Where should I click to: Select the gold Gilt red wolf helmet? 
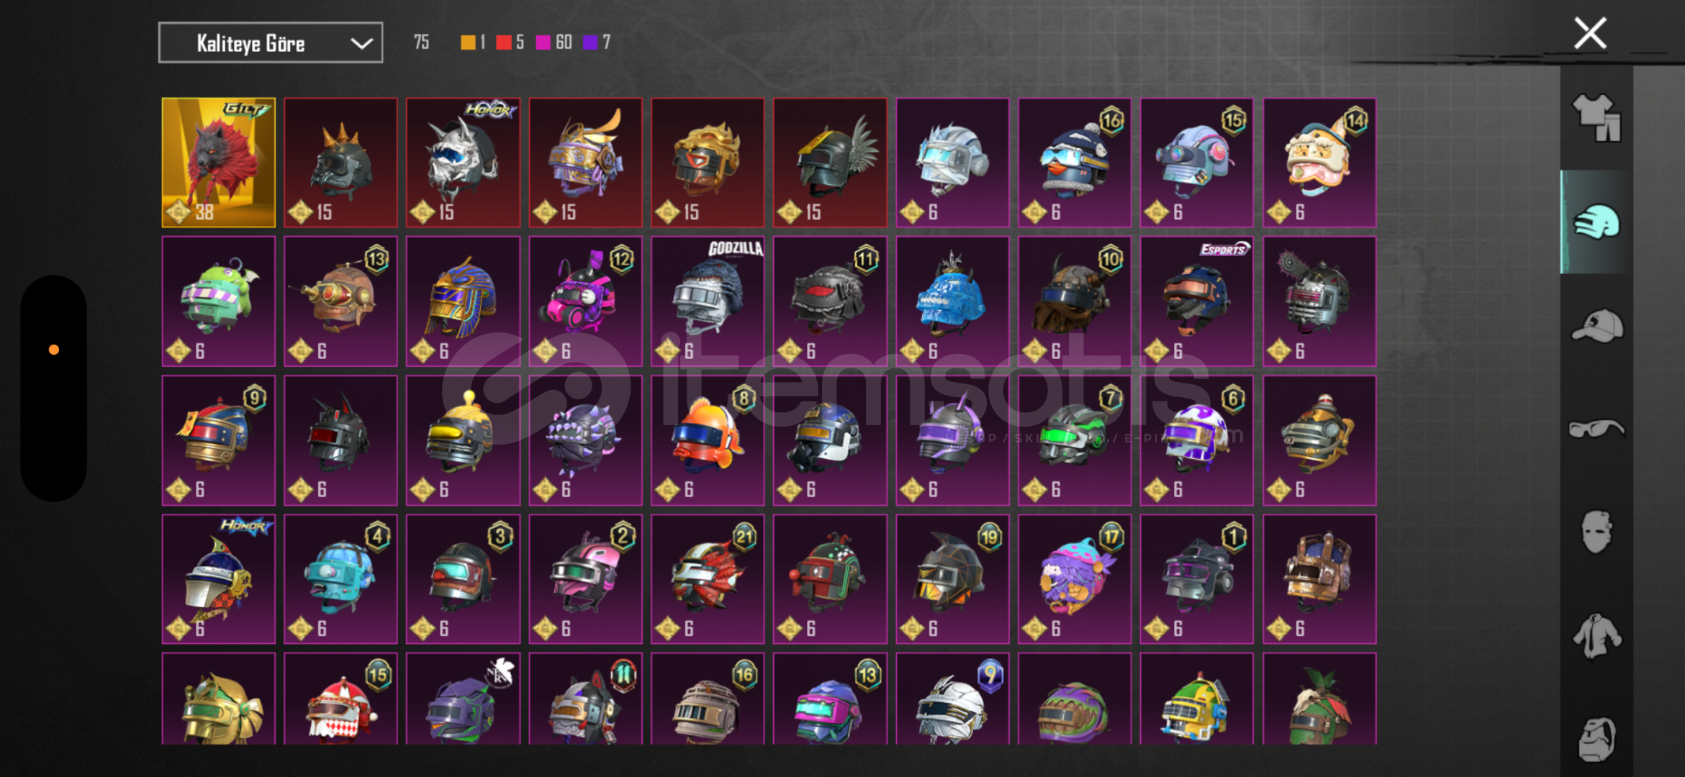218,163
